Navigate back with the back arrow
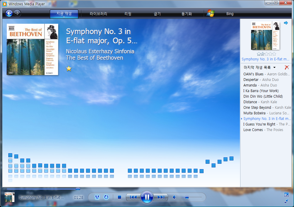Viewport: 294px width, 207px height. (9, 13)
